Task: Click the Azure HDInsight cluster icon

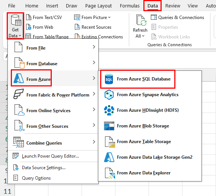Action: pos(109,110)
